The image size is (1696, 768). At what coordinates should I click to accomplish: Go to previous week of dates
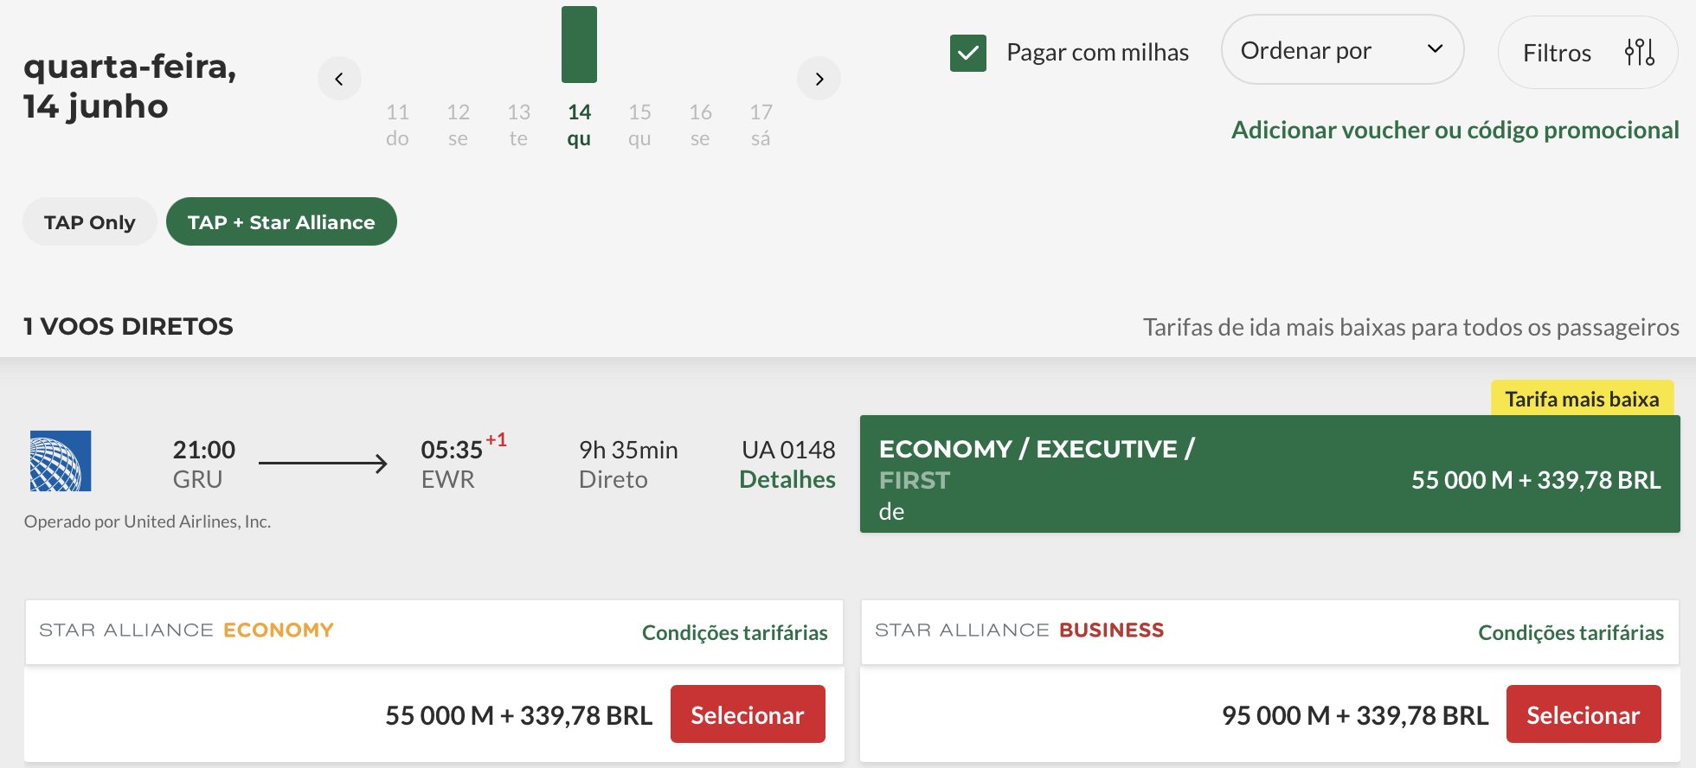[339, 79]
